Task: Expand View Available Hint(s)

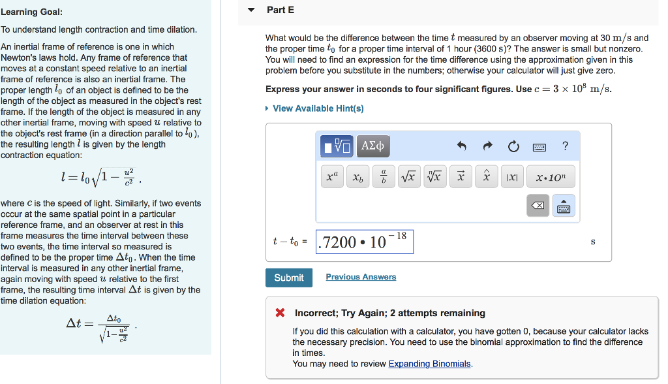Action: (x=318, y=108)
